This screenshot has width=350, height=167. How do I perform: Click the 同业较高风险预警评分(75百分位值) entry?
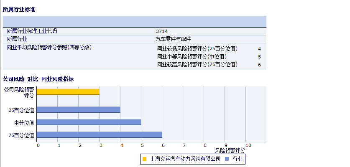point(197,65)
